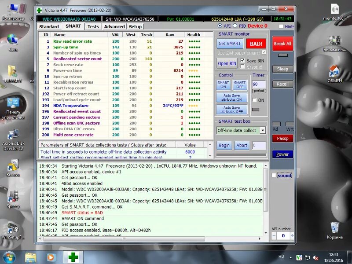The image size is (352, 264).
Task: Click the green V tray icon
Action: pyautogui.click(x=299, y=257)
